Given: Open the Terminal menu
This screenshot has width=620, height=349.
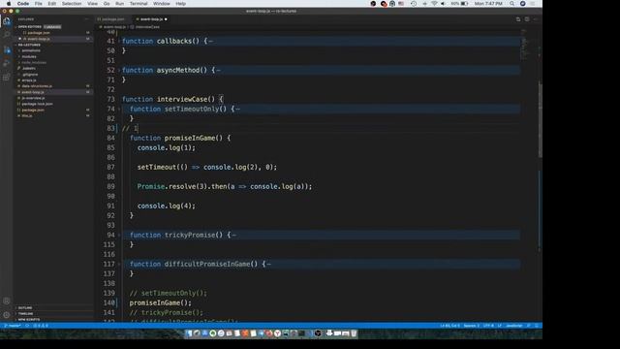Looking at the screenshot, I should [139, 4].
